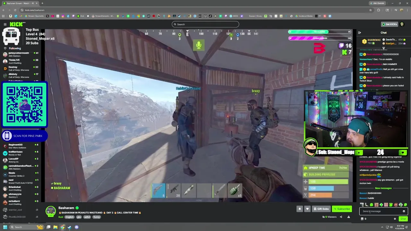Focus the Kick Search box
The height and width of the screenshot is (231, 411).
tap(205, 24)
